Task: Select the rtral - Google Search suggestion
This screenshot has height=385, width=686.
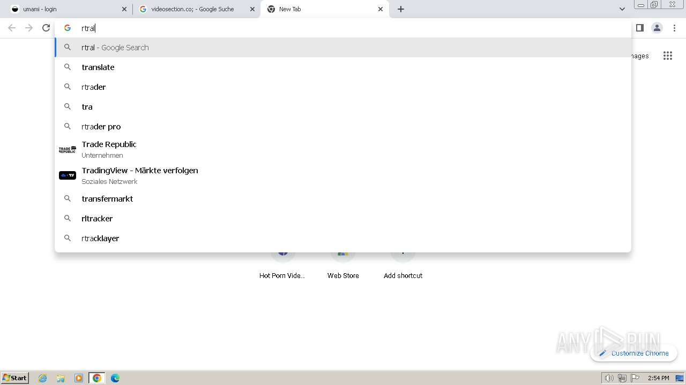Action: 343,48
